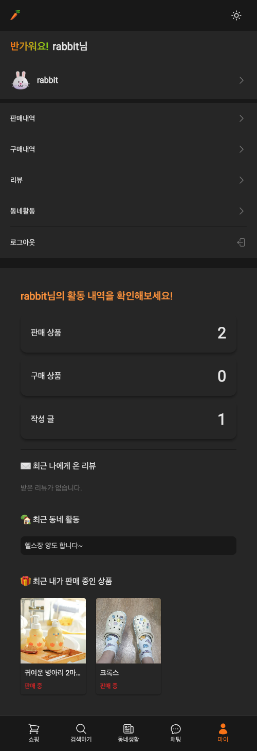Switch to 동네생활 news icon tab
The width and height of the screenshot is (257, 751).
pyautogui.click(x=128, y=729)
